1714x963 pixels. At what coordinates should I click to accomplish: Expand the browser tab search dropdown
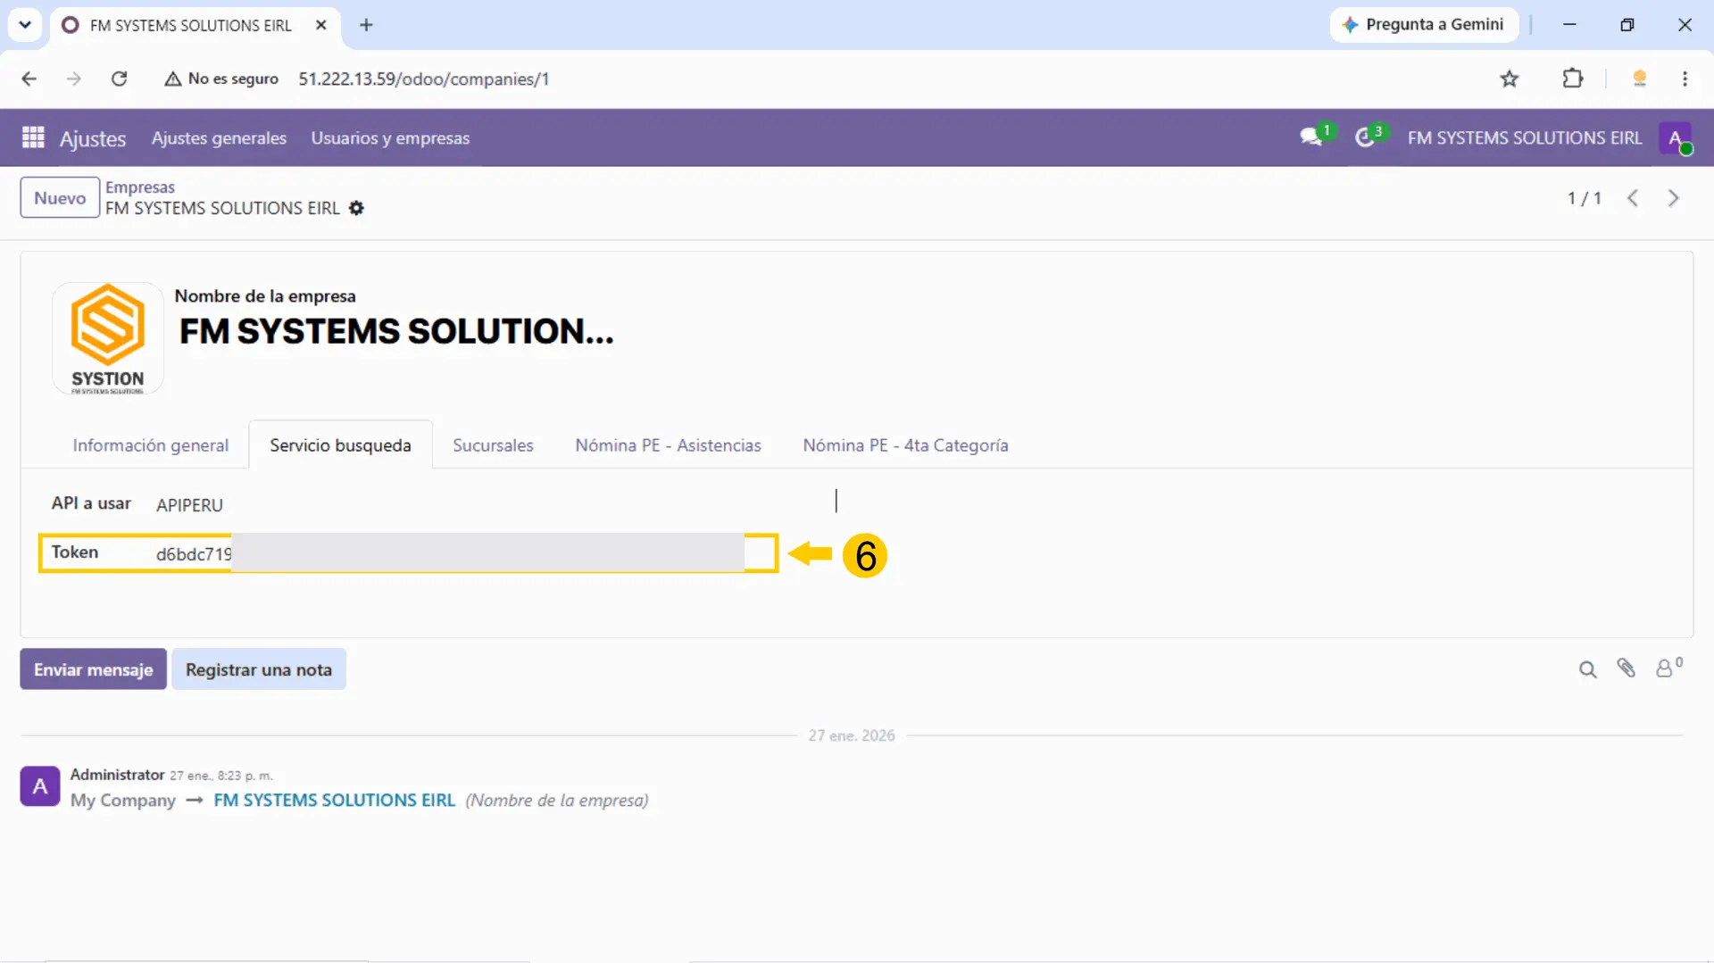pos(25,25)
